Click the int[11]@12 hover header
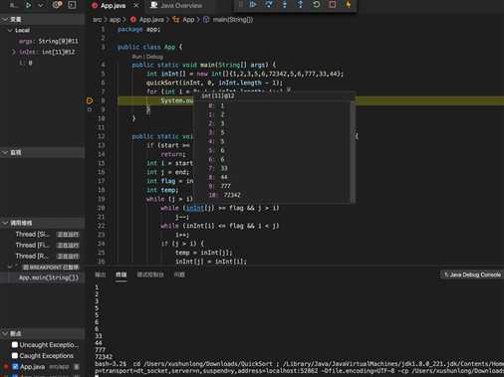504x377 pixels. [218, 95]
